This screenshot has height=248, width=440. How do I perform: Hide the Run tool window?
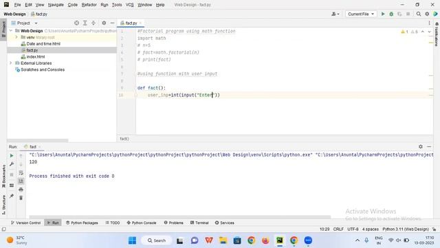click(429, 147)
